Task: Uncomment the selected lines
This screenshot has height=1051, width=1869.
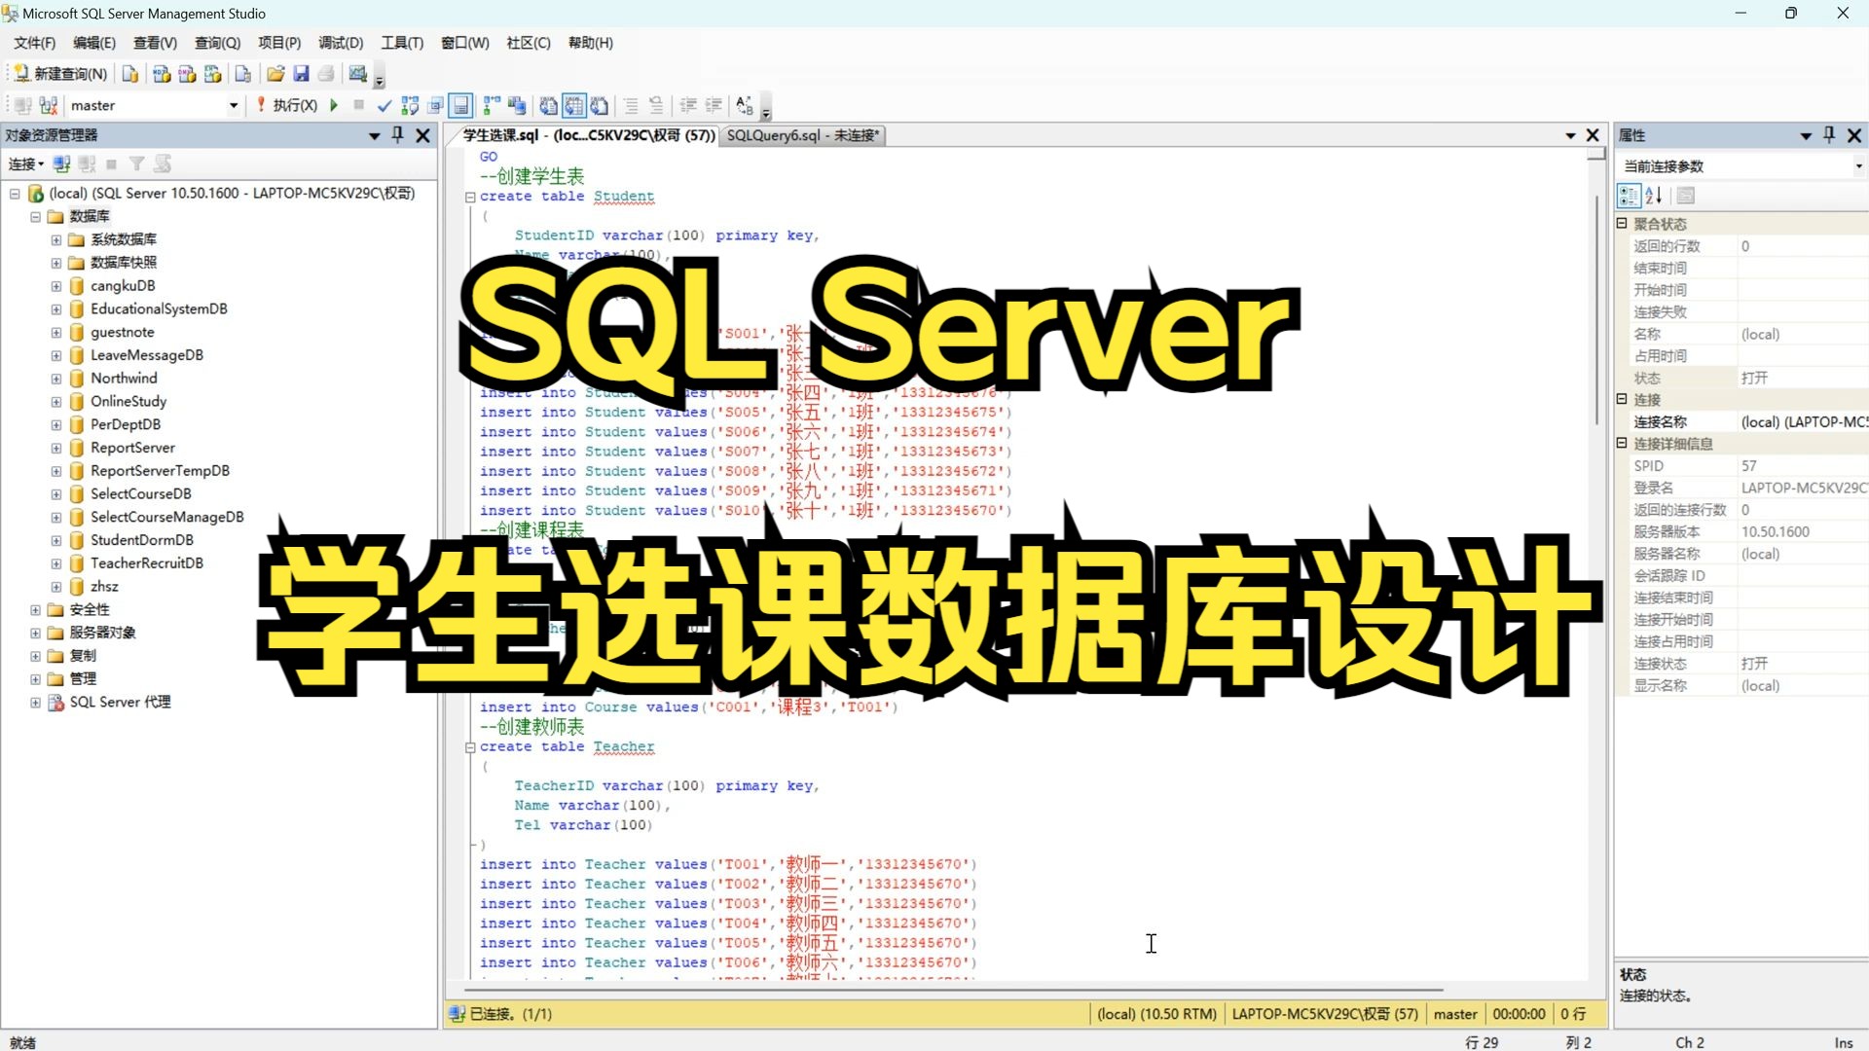Action: [x=656, y=105]
